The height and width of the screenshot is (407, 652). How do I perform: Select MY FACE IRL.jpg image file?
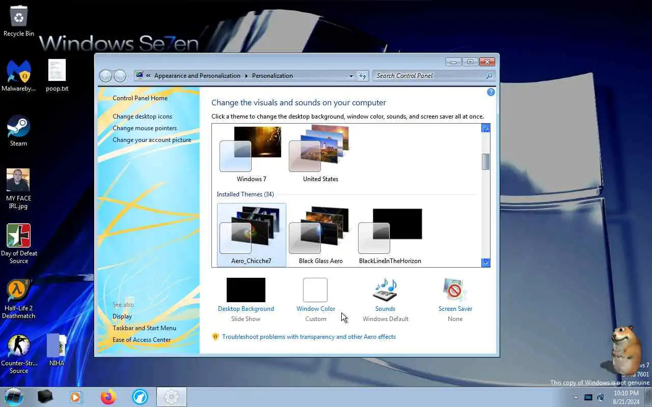pyautogui.click(x=19, y=189)
